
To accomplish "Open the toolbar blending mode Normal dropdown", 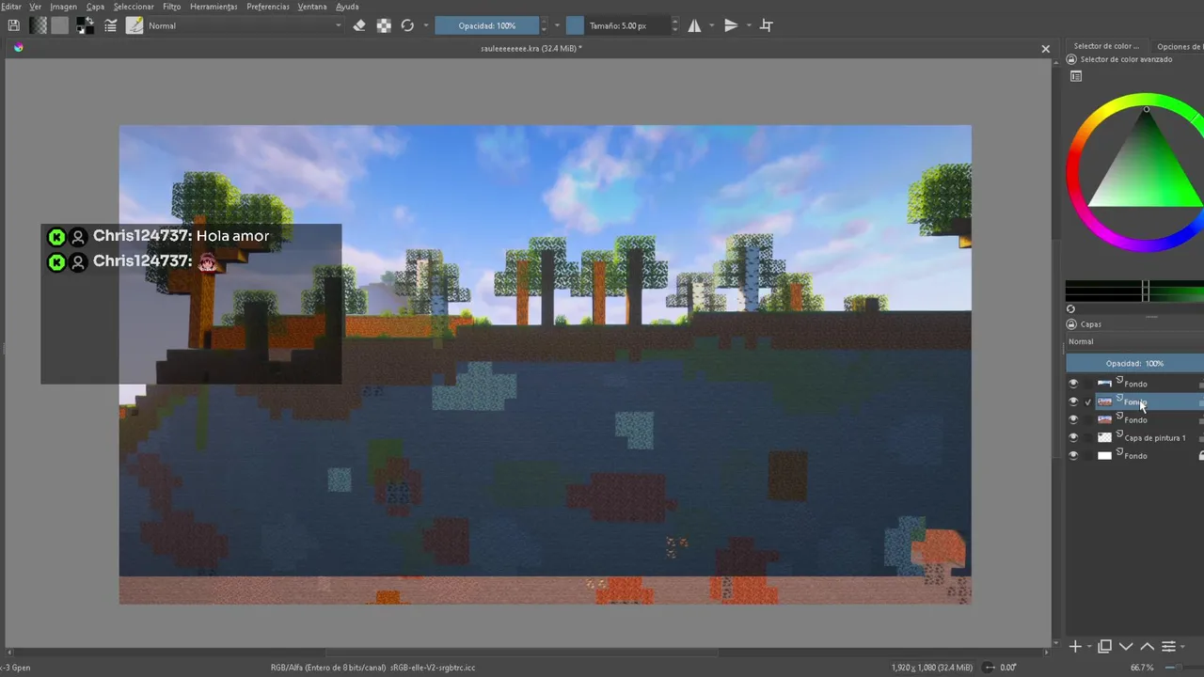I will pyautogui.click(x=246, y=25).
